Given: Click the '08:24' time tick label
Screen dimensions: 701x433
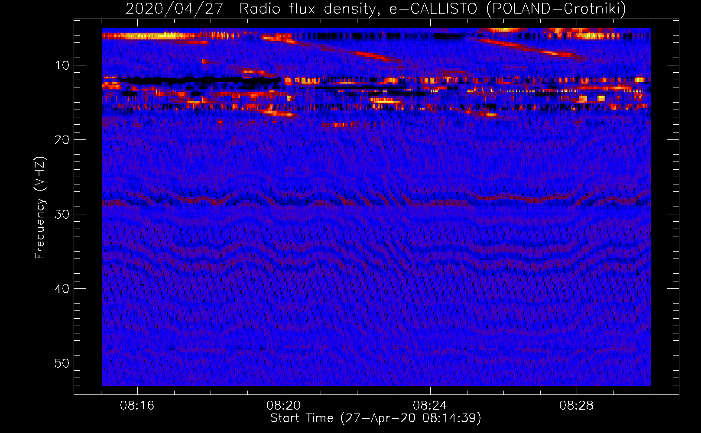Looking at the screenshot, I should click(430, 406).
